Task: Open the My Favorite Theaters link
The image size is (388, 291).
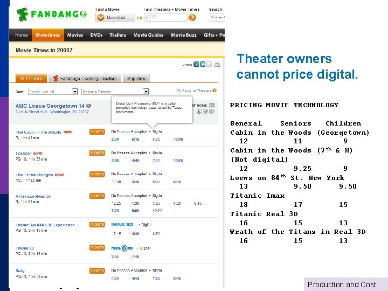Action: coord(194,91)
